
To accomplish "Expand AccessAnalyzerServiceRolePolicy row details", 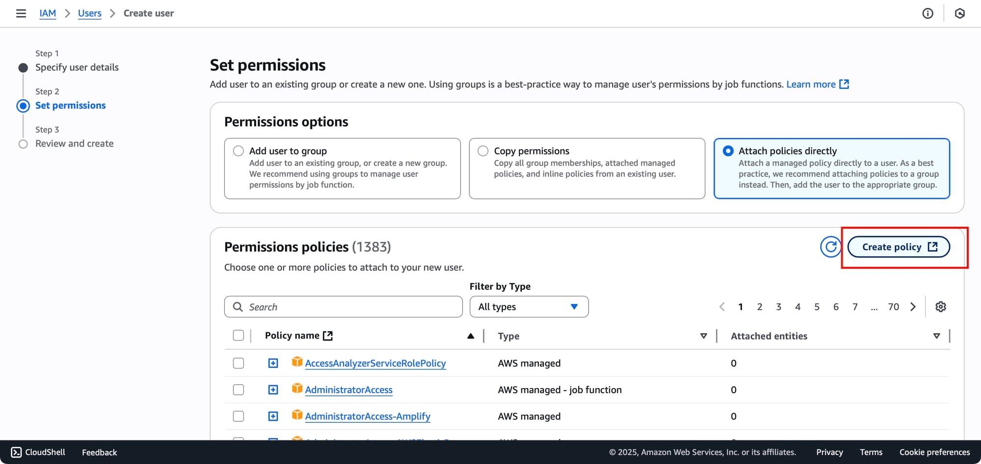I will (x=273, y=363).
